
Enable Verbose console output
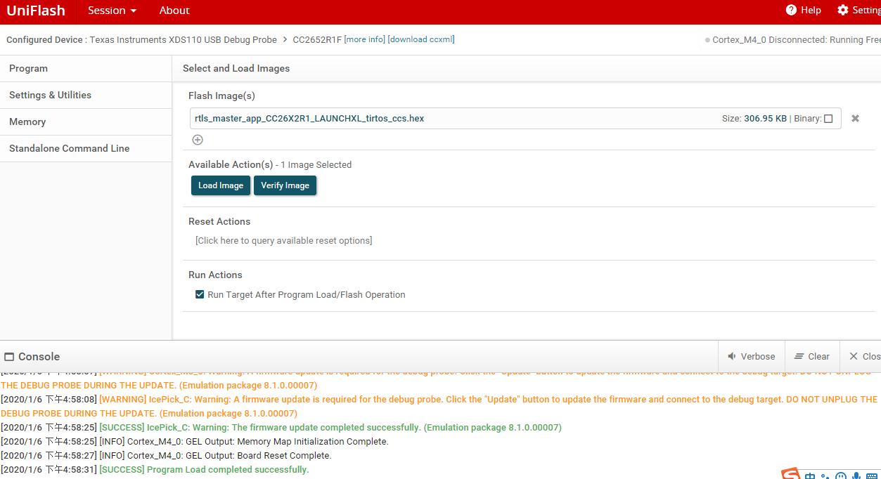coord(751,357)
